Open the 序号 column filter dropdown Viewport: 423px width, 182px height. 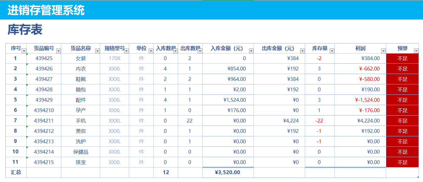[24, 51]
